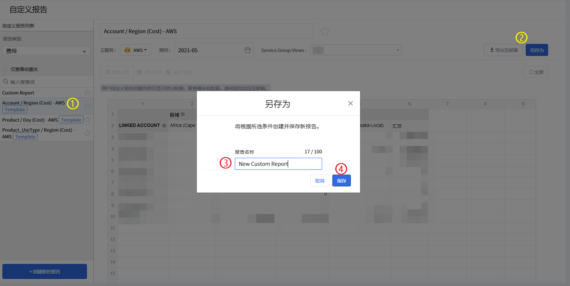Star the Product / Day (Cost) report

[x=88, y=120]
